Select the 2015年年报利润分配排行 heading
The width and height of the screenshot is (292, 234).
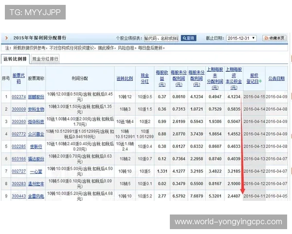[40, 38]
